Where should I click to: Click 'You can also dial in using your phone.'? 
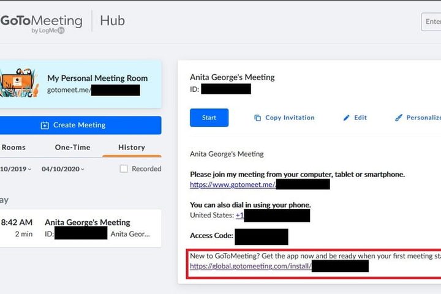pos(251,205)
